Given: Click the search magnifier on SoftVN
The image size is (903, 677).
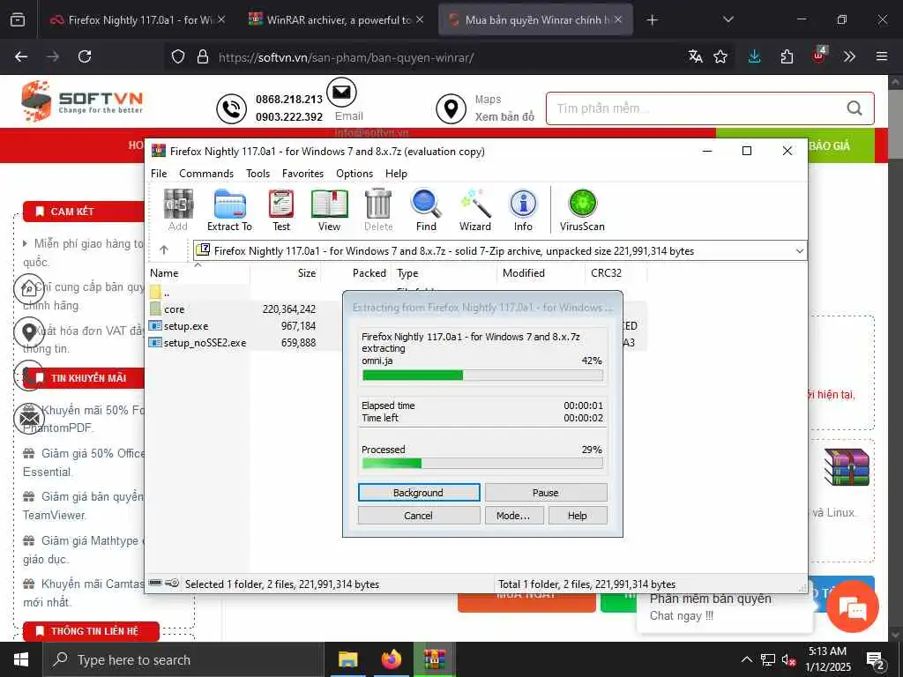Looking at the screenshot, I should pyautogui.click(x=854, y=108).
